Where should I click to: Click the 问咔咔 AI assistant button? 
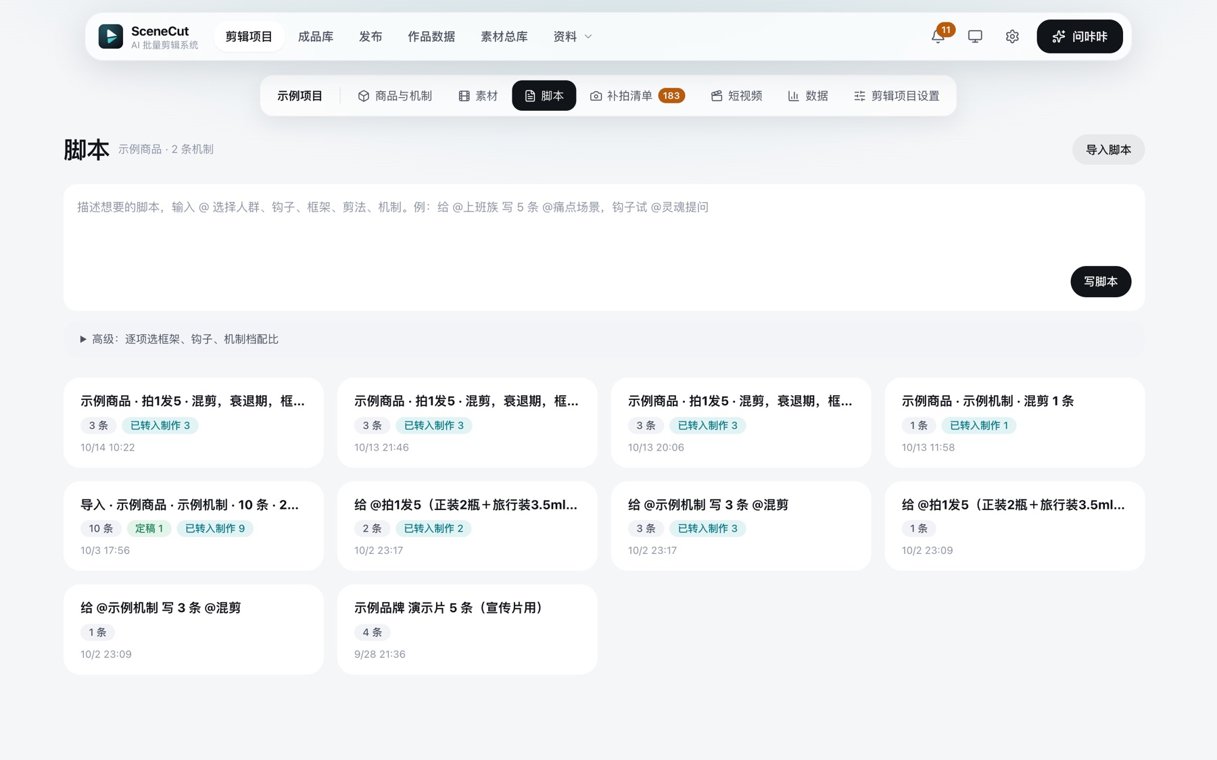pos(1080,36)
